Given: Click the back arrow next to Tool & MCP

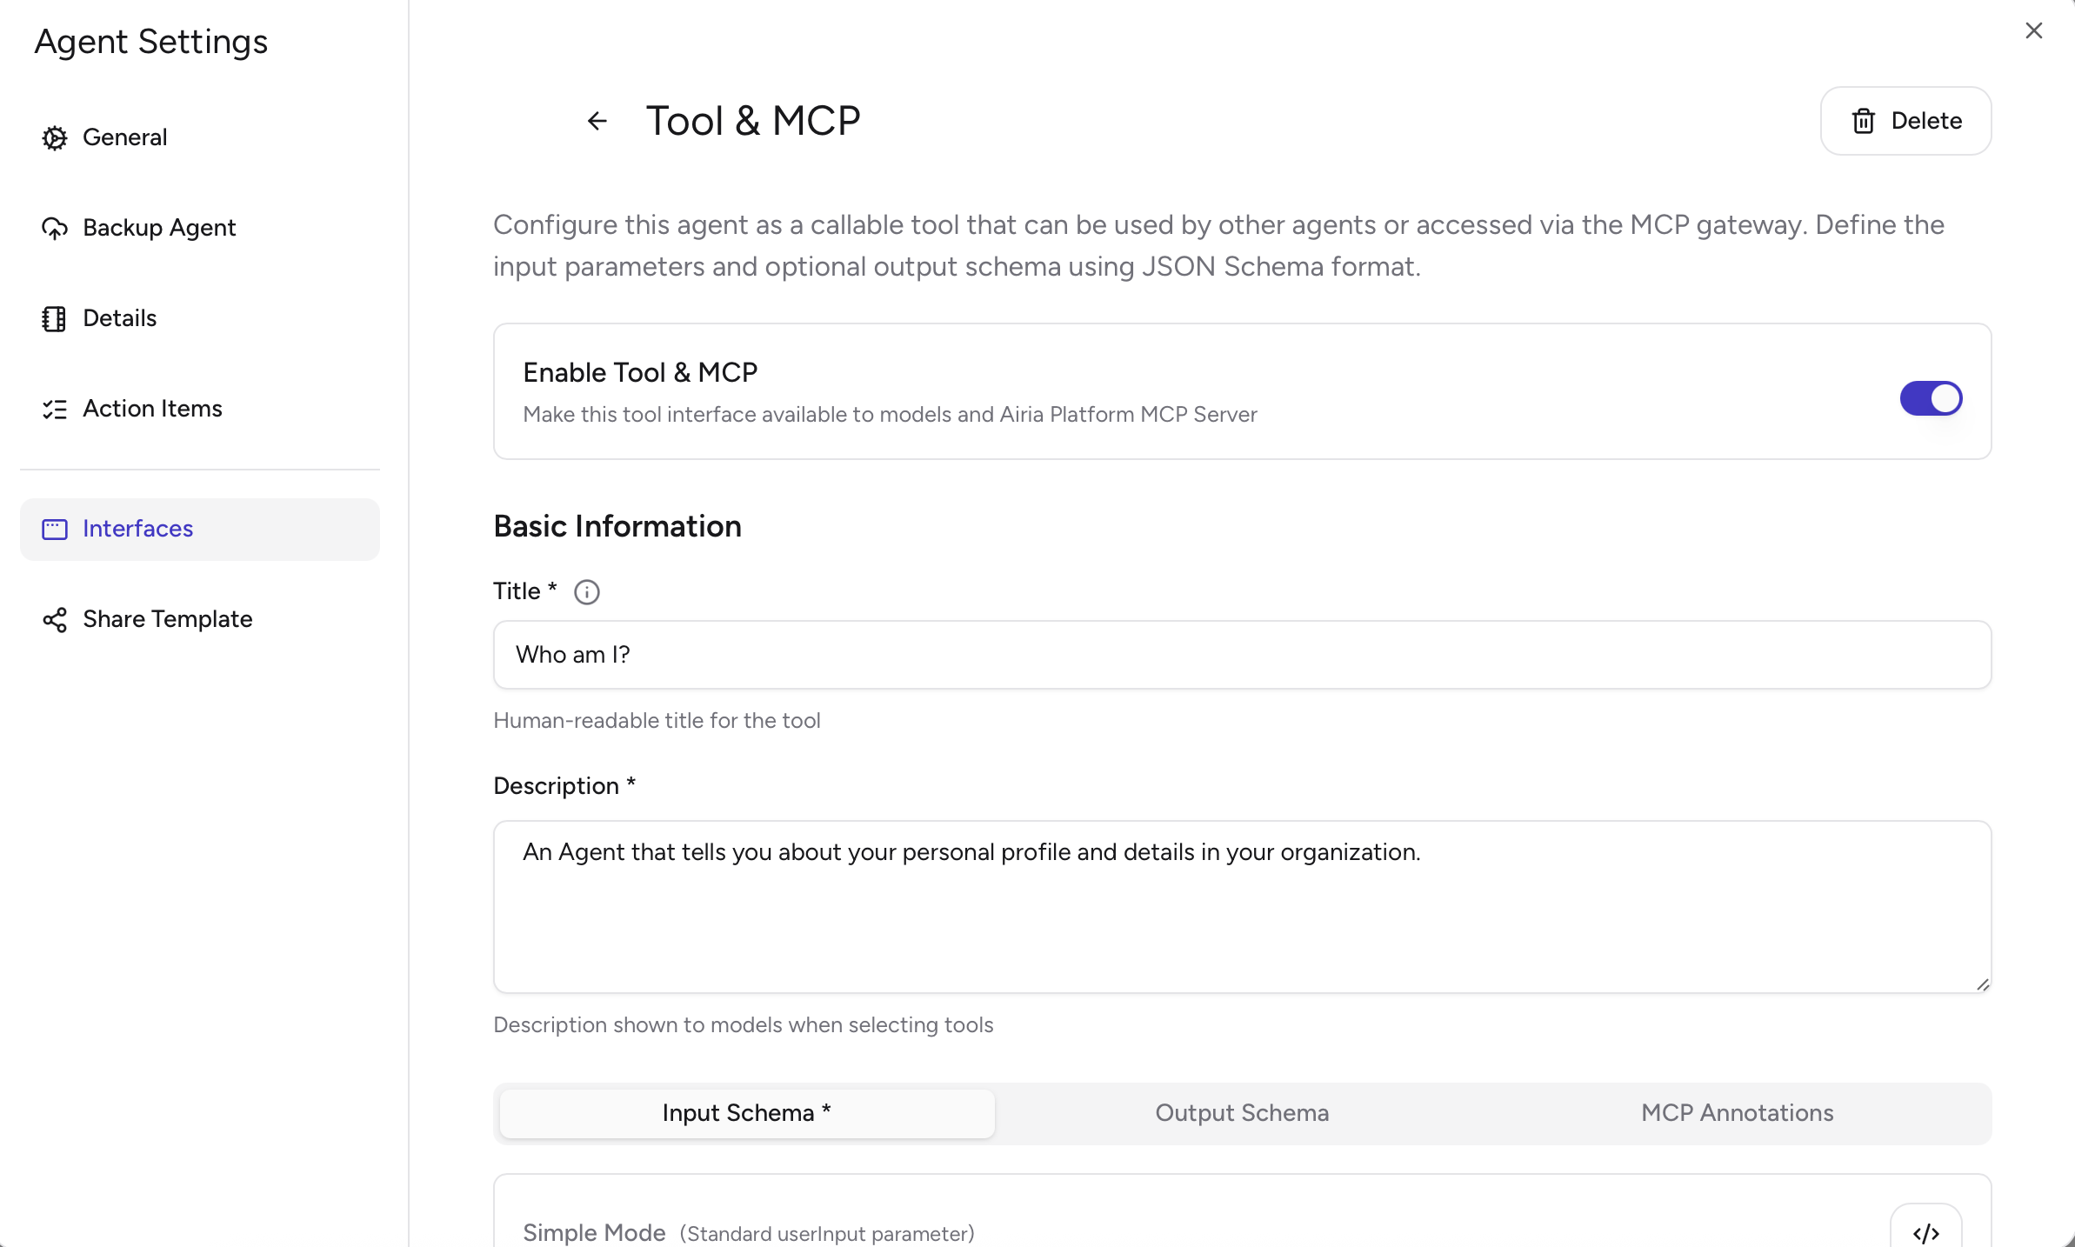Looking at the screenshot, I should 597,121.
